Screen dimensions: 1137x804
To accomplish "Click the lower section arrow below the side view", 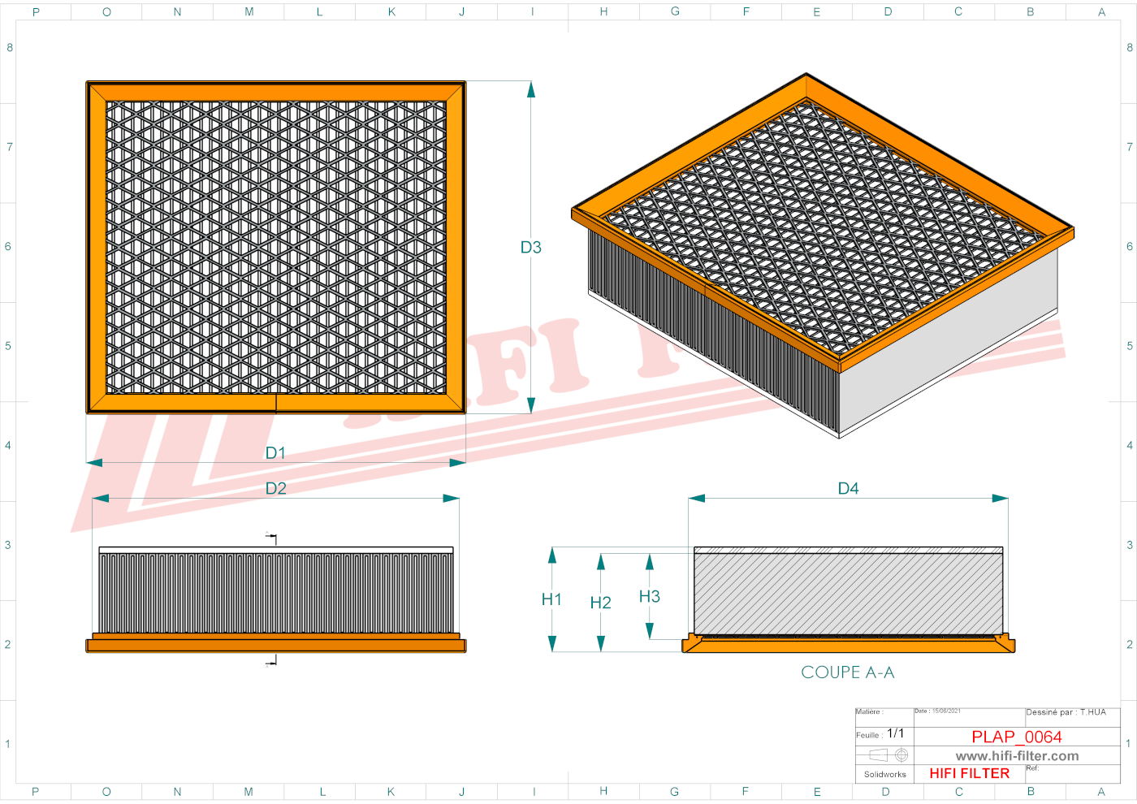I will pyautogui.click(x=271, y=662).
